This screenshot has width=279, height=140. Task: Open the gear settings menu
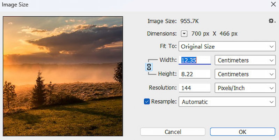click(x=272, y=21)
